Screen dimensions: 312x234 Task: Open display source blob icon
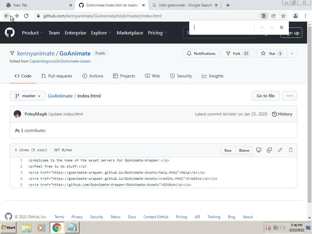coord(259,150)
